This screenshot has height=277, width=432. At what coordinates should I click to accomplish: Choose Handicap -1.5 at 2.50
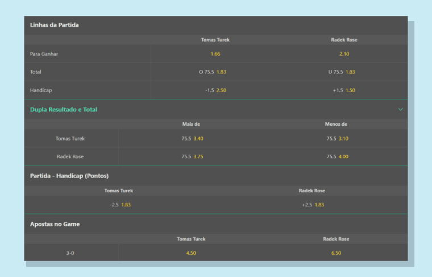click(215, 90)
